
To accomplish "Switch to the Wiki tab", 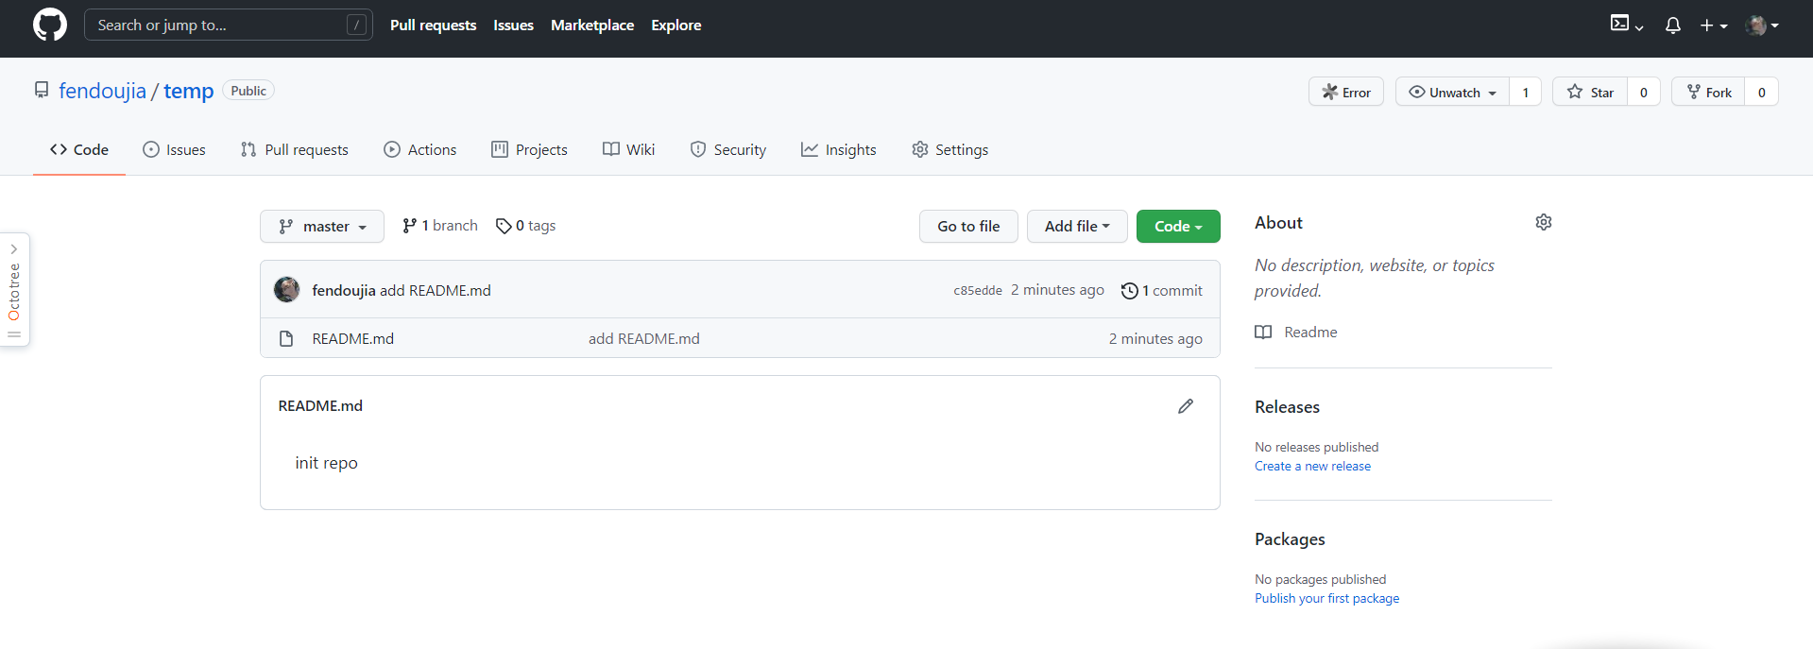I will tap(628, 149).
